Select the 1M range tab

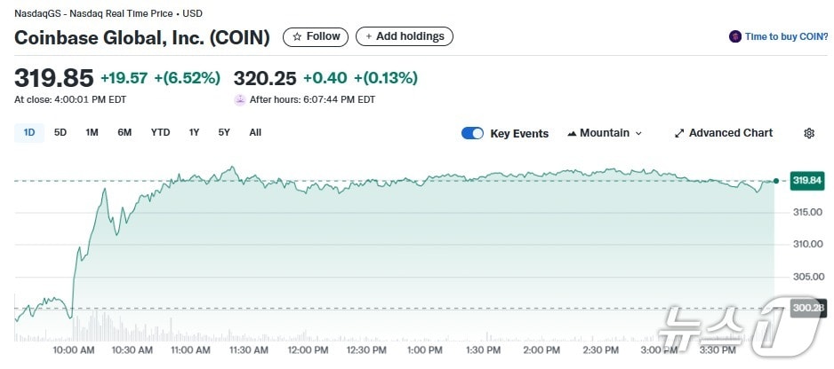coord(92,132)
